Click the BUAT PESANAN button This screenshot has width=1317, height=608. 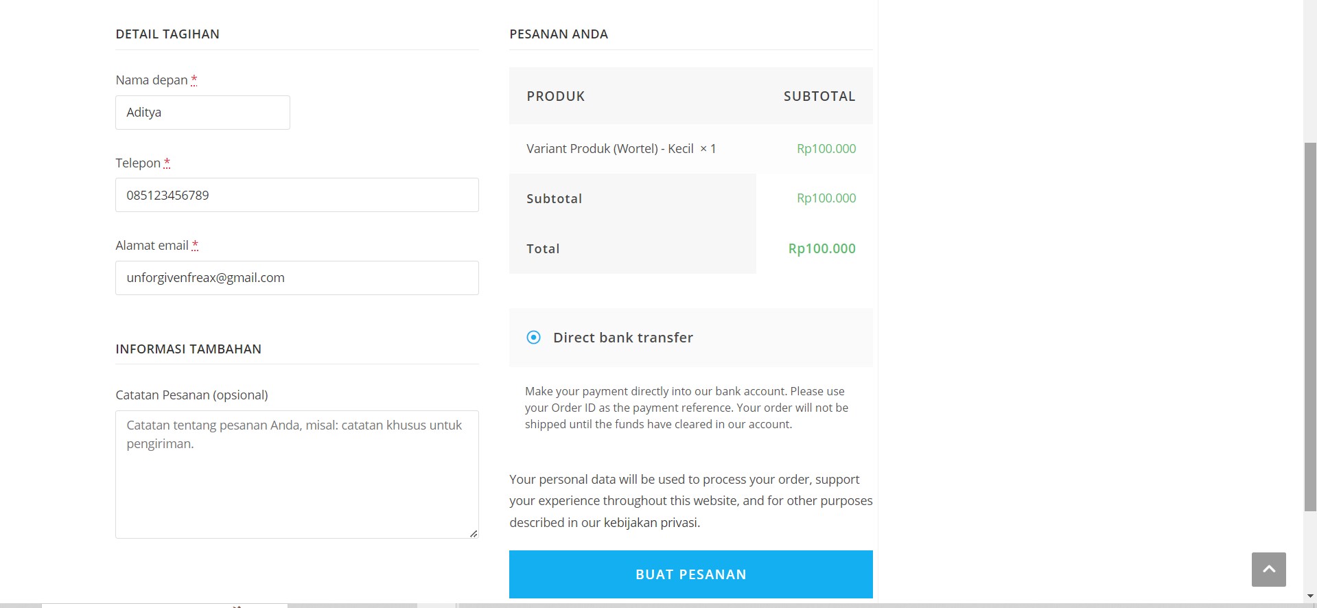691,574
